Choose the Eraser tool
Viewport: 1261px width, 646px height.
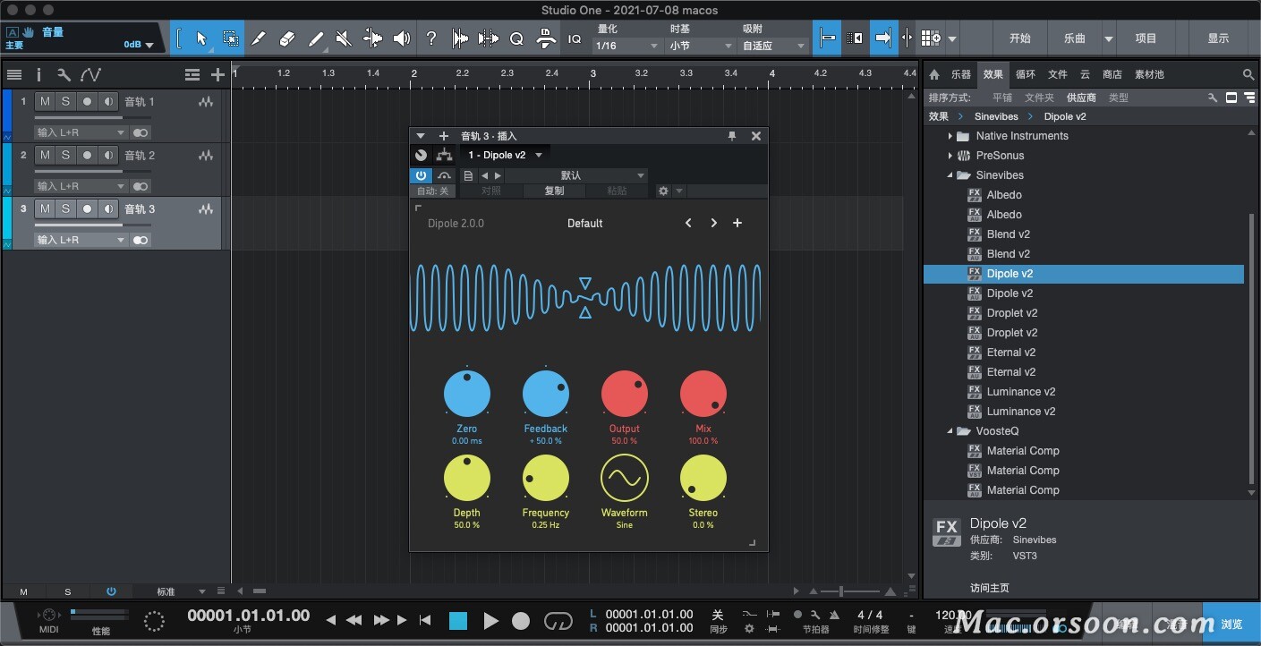(287, 38)
